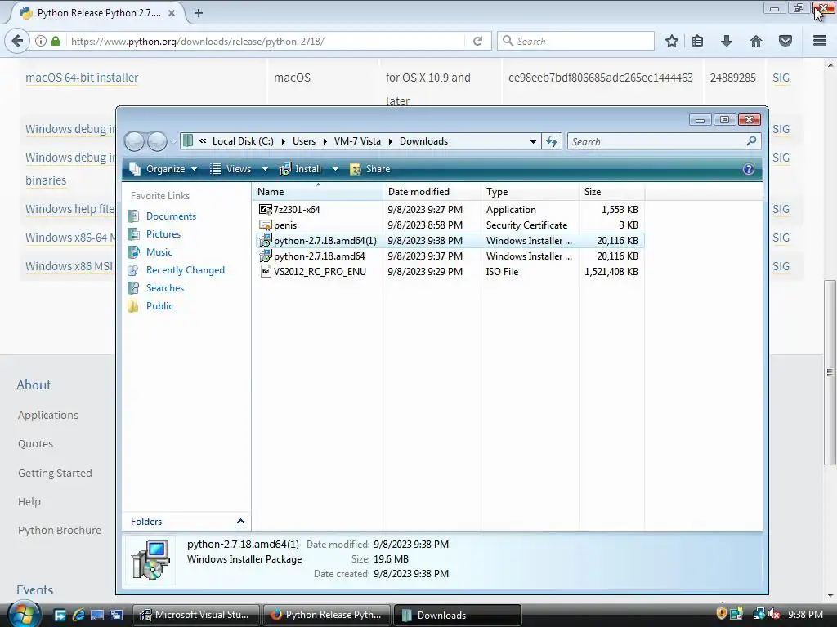Select the python-2.7.18.amd64(1) file row
Screen dimensions: 837x627
[x=450, y=241]
